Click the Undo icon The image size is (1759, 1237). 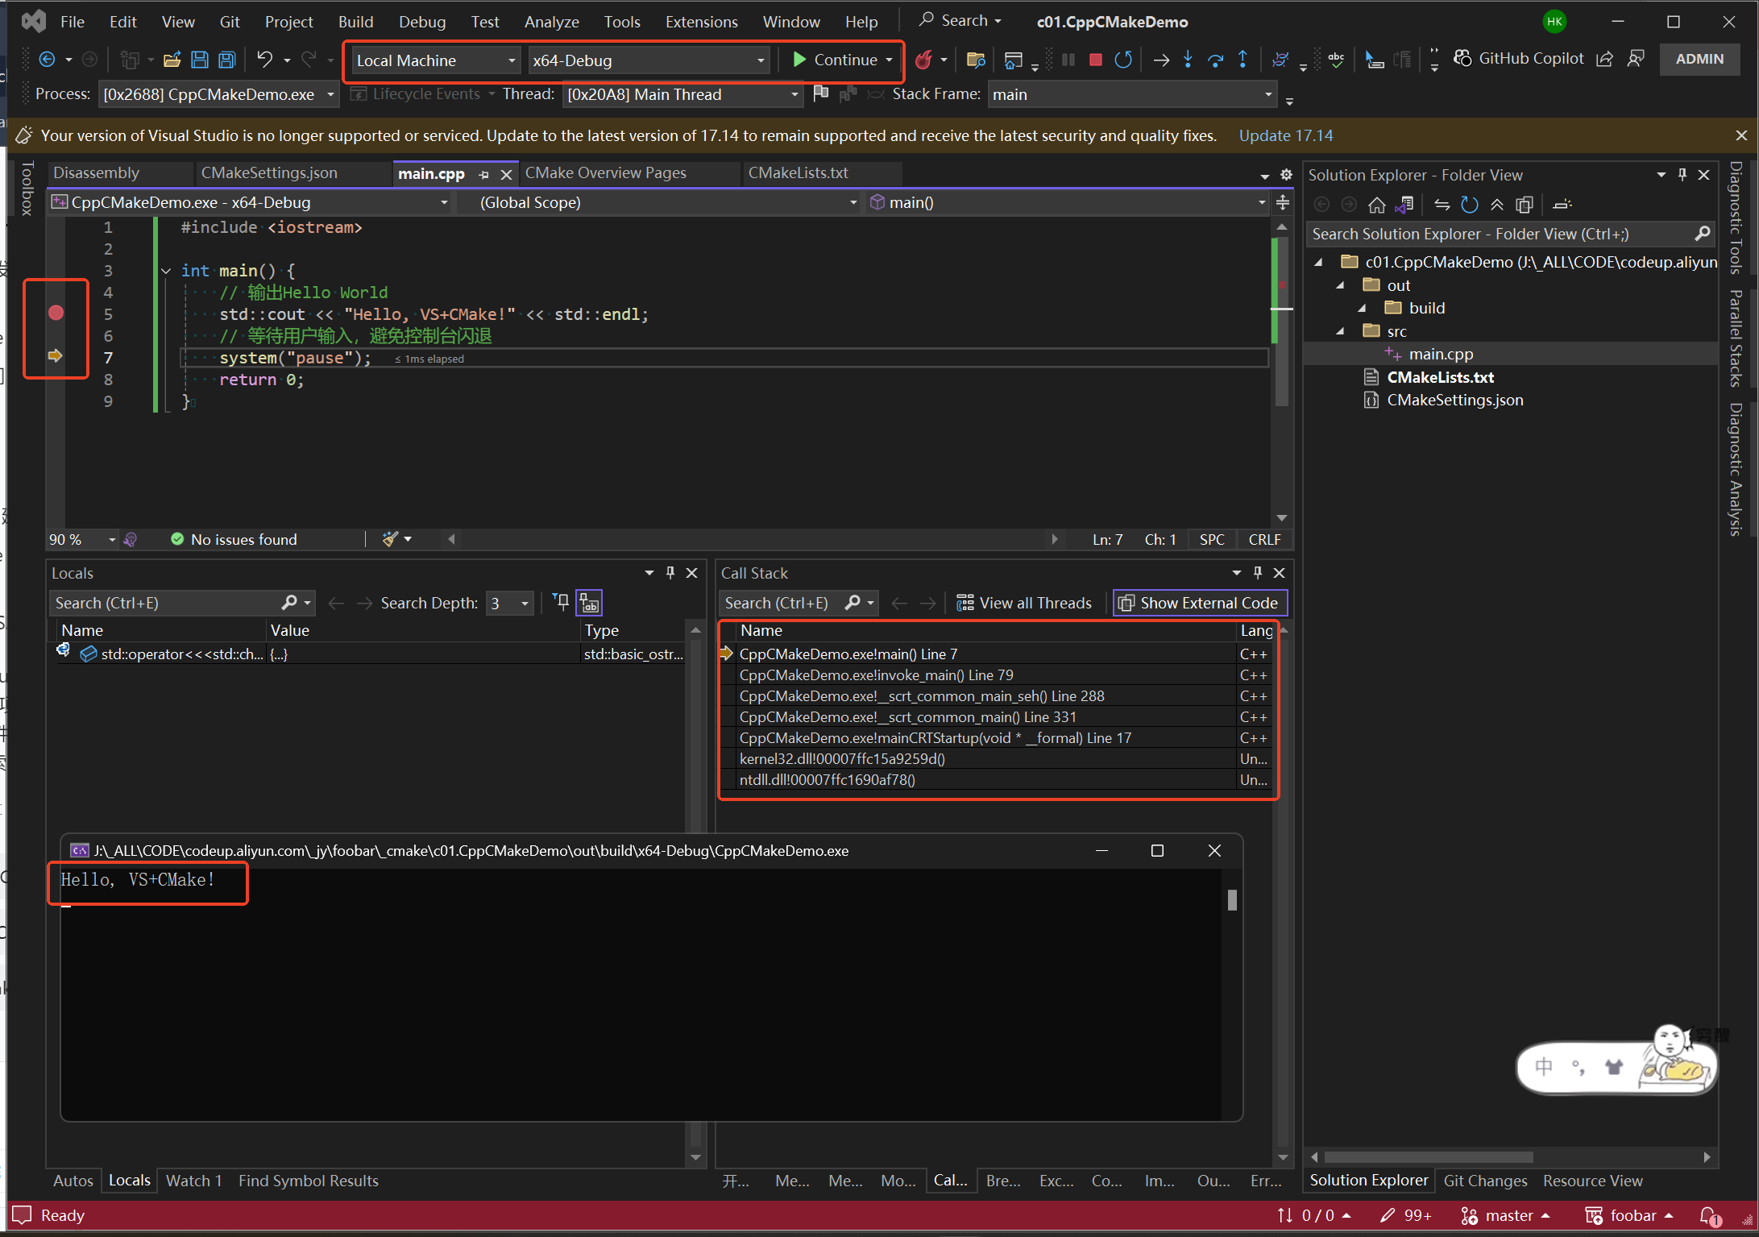(264, 59)
